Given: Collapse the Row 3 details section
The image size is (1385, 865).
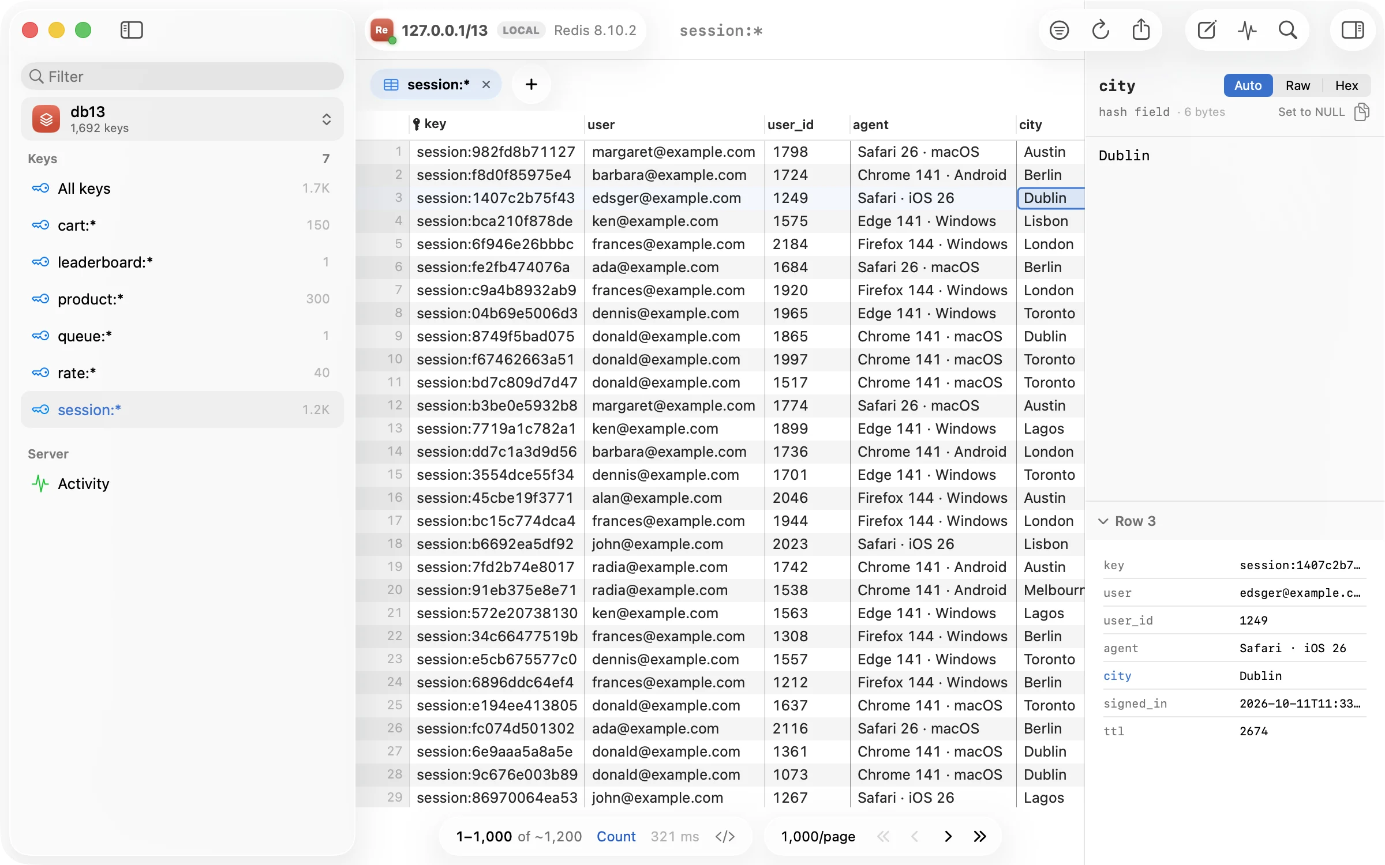Looking at the screenshot, I should [1103, 521].
